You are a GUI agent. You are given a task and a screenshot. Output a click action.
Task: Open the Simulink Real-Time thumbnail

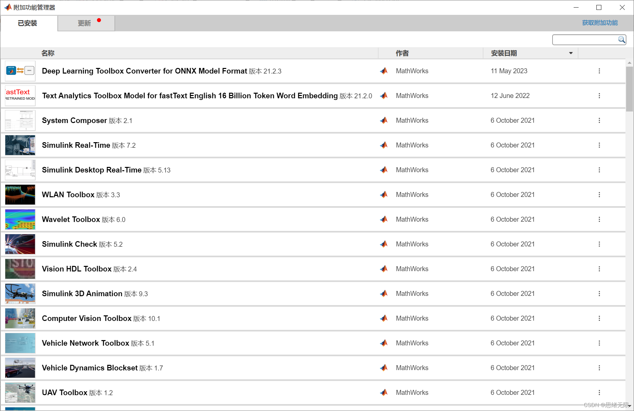point(20,145)
